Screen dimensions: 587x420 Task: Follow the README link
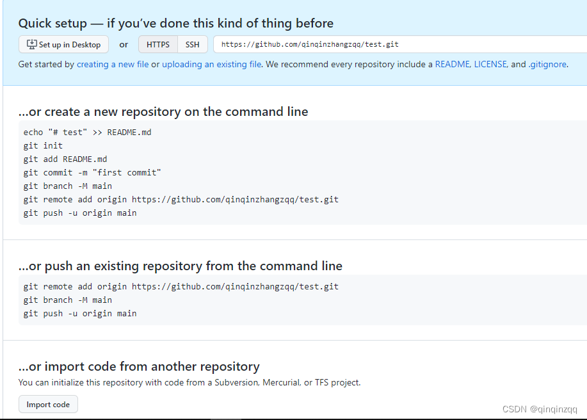(452, 65)
